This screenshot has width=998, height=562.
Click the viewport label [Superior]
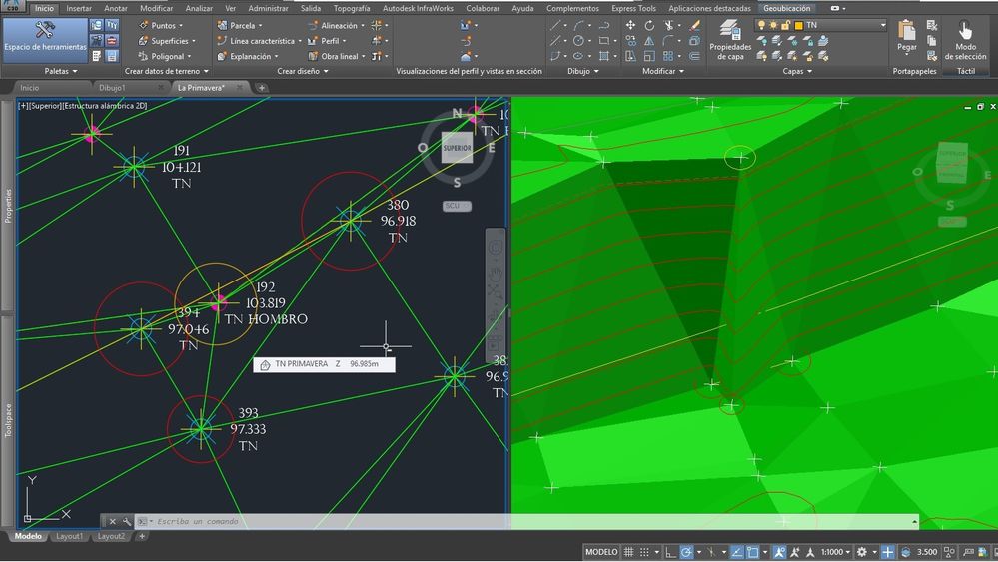(46, 106)
